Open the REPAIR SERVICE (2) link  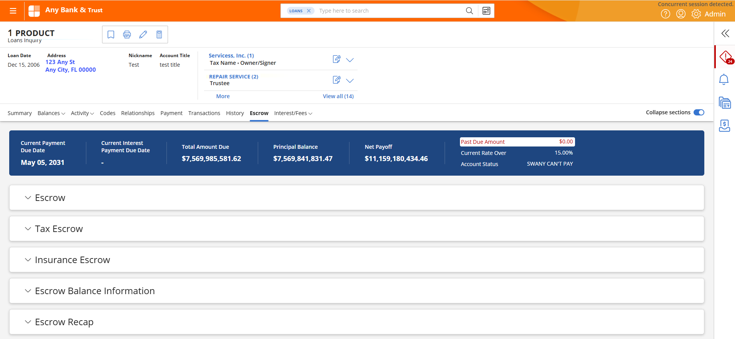(234, 77)
